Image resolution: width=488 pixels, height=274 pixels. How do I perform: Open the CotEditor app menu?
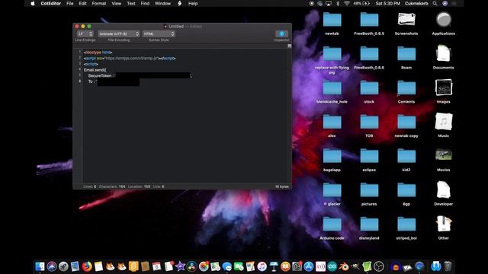[x=51, y=3]
